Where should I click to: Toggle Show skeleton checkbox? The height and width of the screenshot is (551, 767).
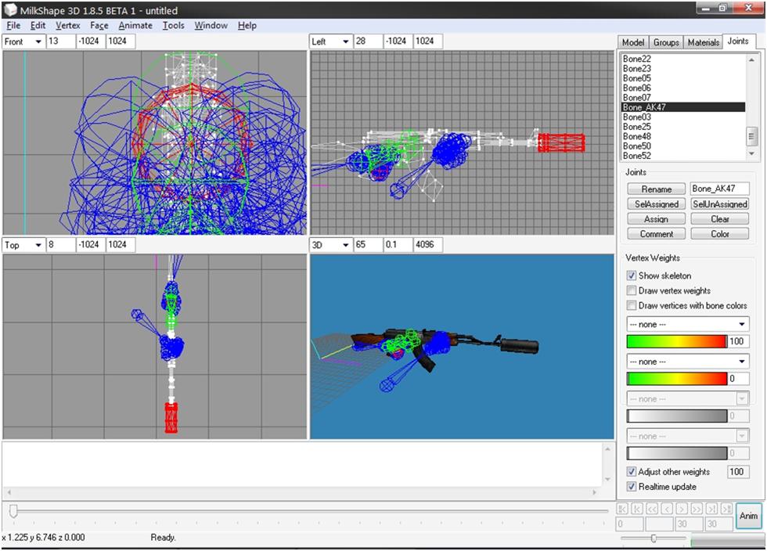point(632,275)
